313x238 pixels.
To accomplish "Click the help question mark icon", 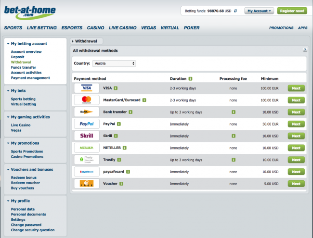I will pyautogui.click(x=305, y=50).
